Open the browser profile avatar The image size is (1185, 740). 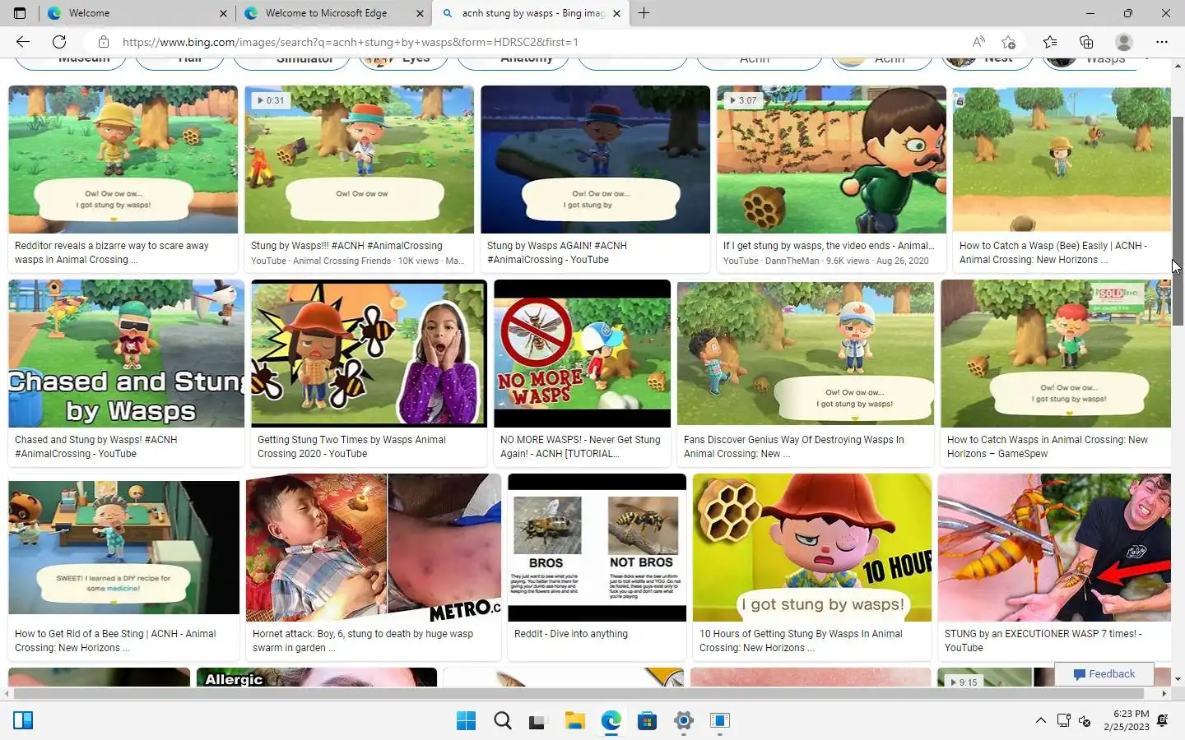point(1124,42)
